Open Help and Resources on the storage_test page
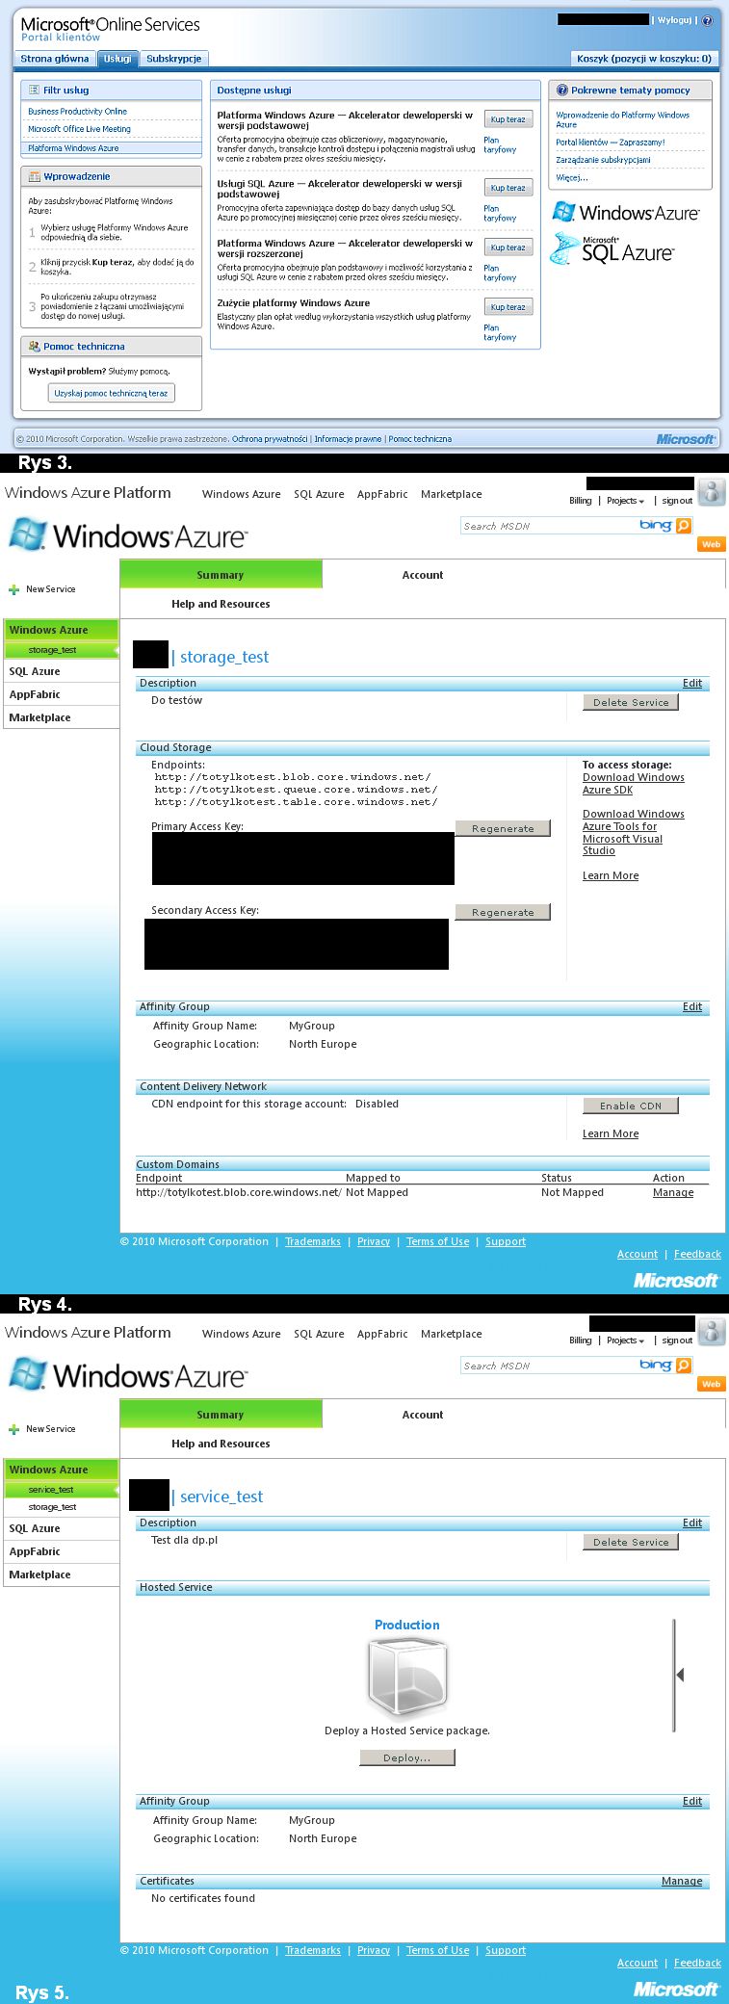This screenshot has width=729, height=2004. [221, 604]
